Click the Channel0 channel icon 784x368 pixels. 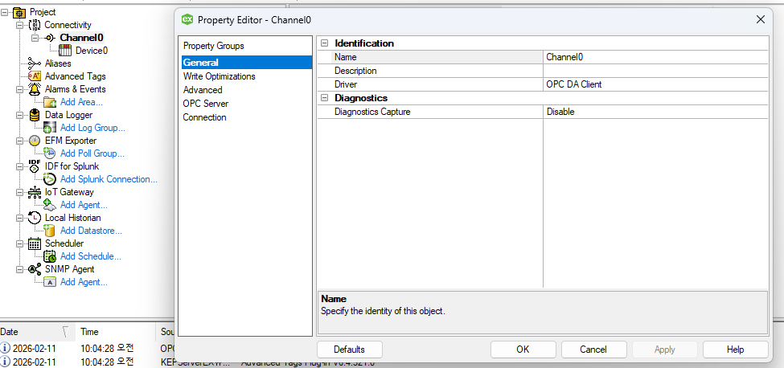pyautogui.click(x=51, y=38)
